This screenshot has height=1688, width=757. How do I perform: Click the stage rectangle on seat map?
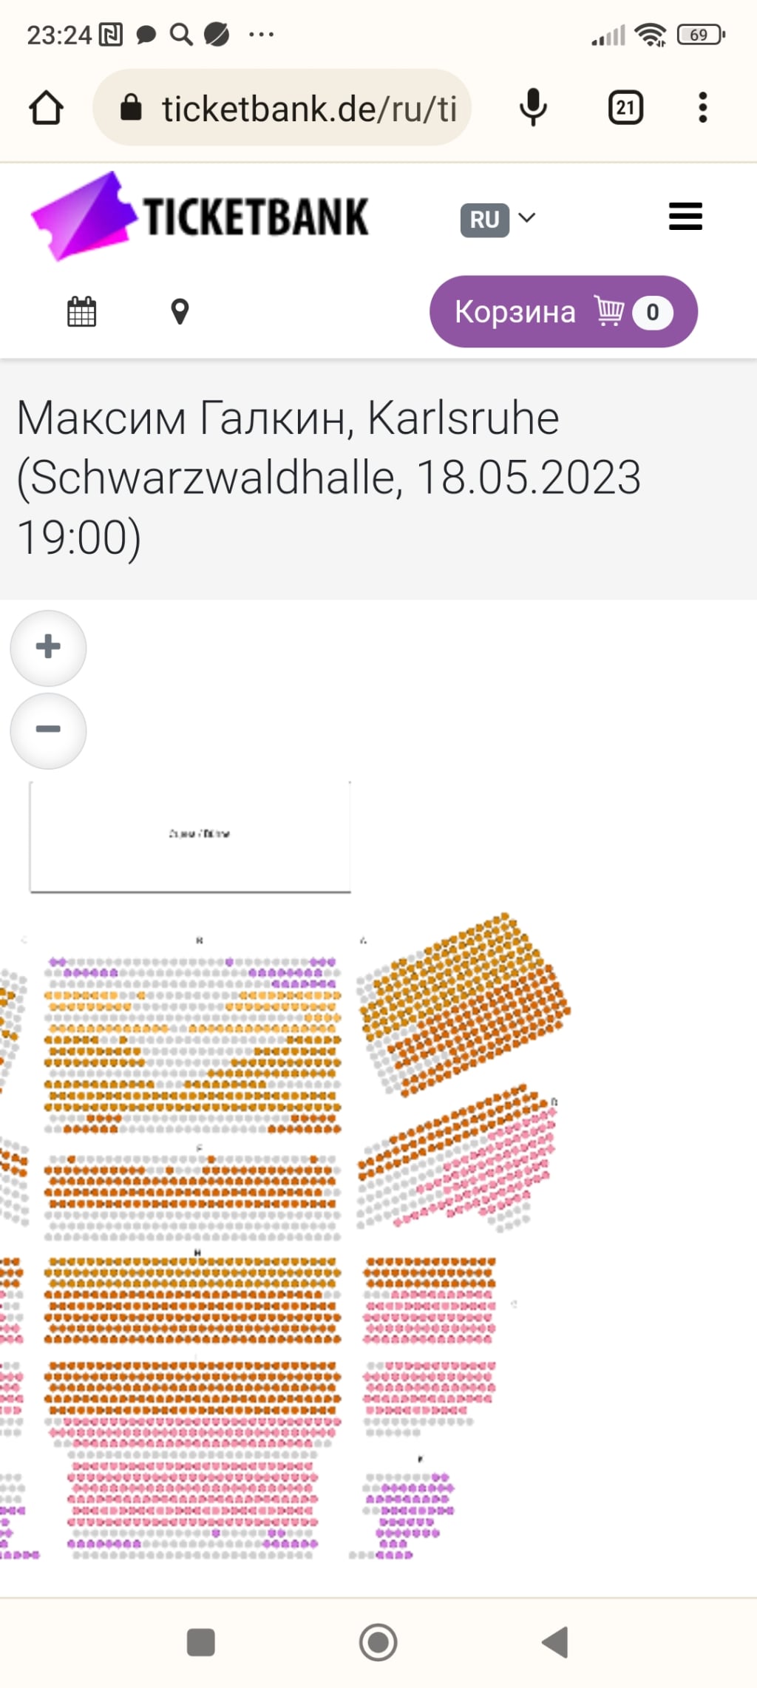[x=190, y=836]
